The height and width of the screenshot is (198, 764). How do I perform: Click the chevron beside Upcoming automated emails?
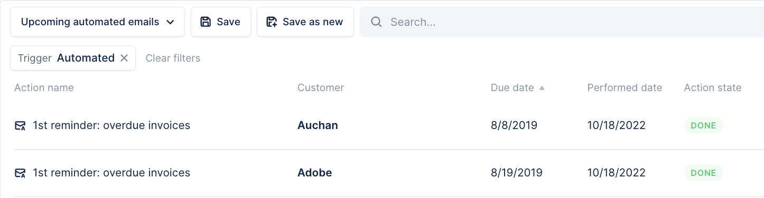pos(170,22)
